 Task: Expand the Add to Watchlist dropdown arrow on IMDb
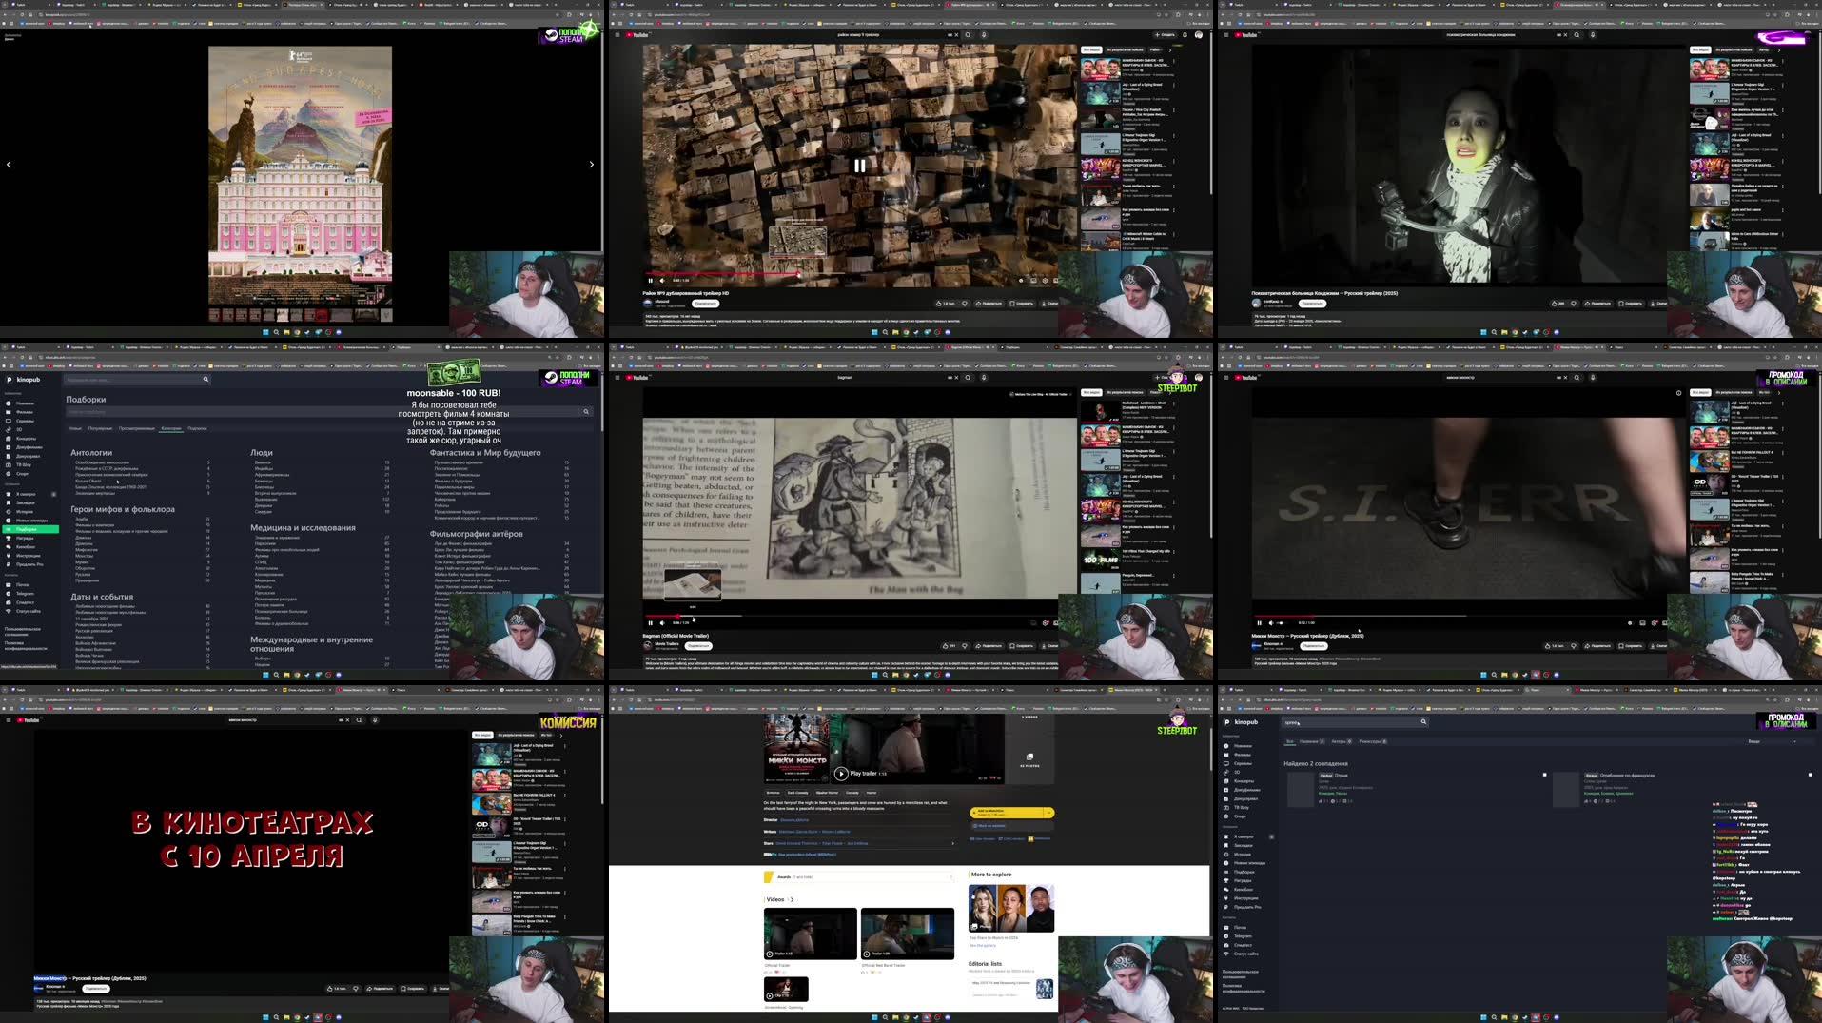click(1048, 814)
